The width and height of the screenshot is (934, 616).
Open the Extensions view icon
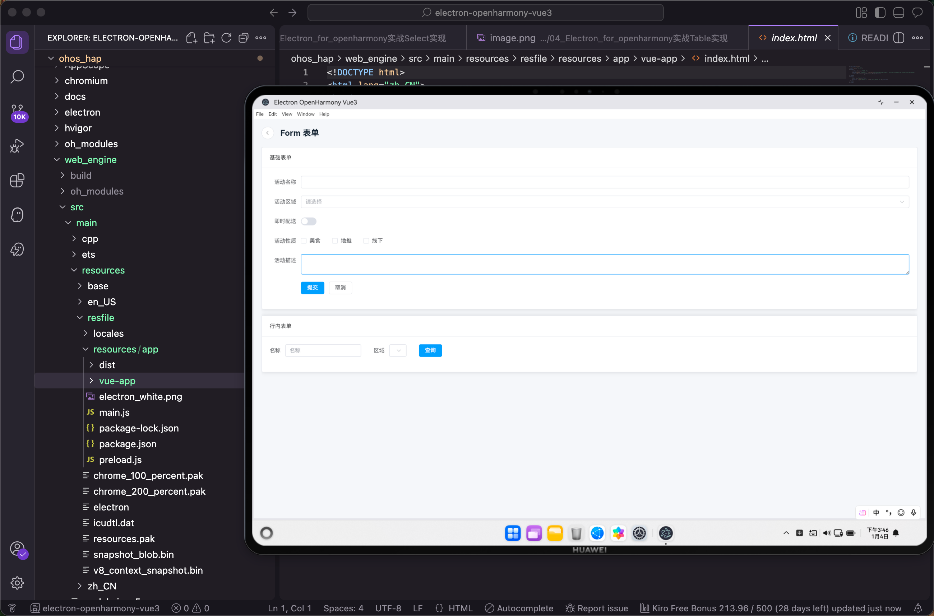coord(17,180)
